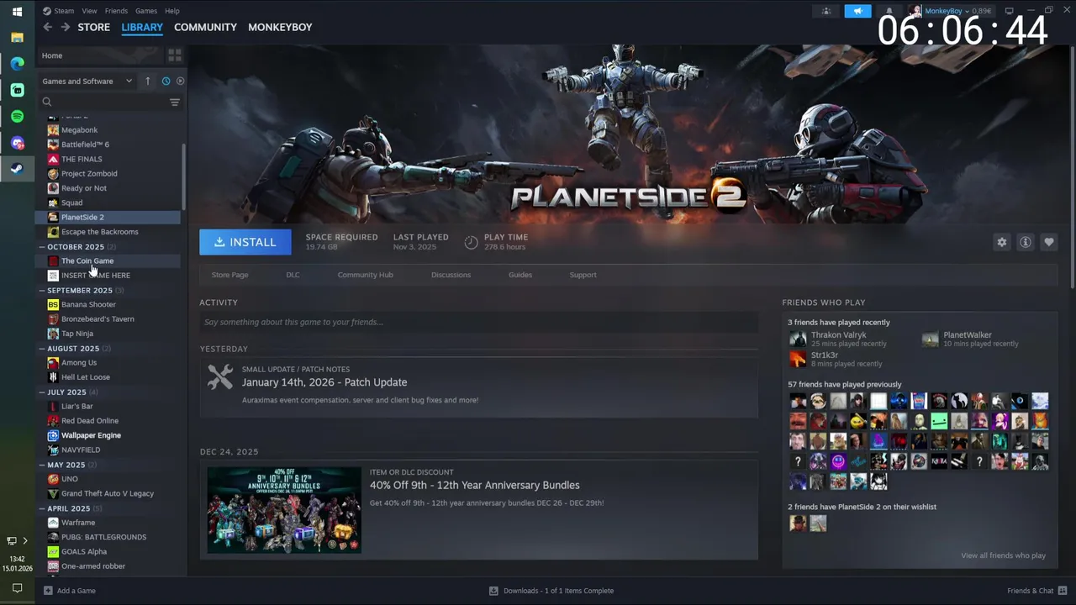Open Games and Software filter dropdown

click(87, 81)
